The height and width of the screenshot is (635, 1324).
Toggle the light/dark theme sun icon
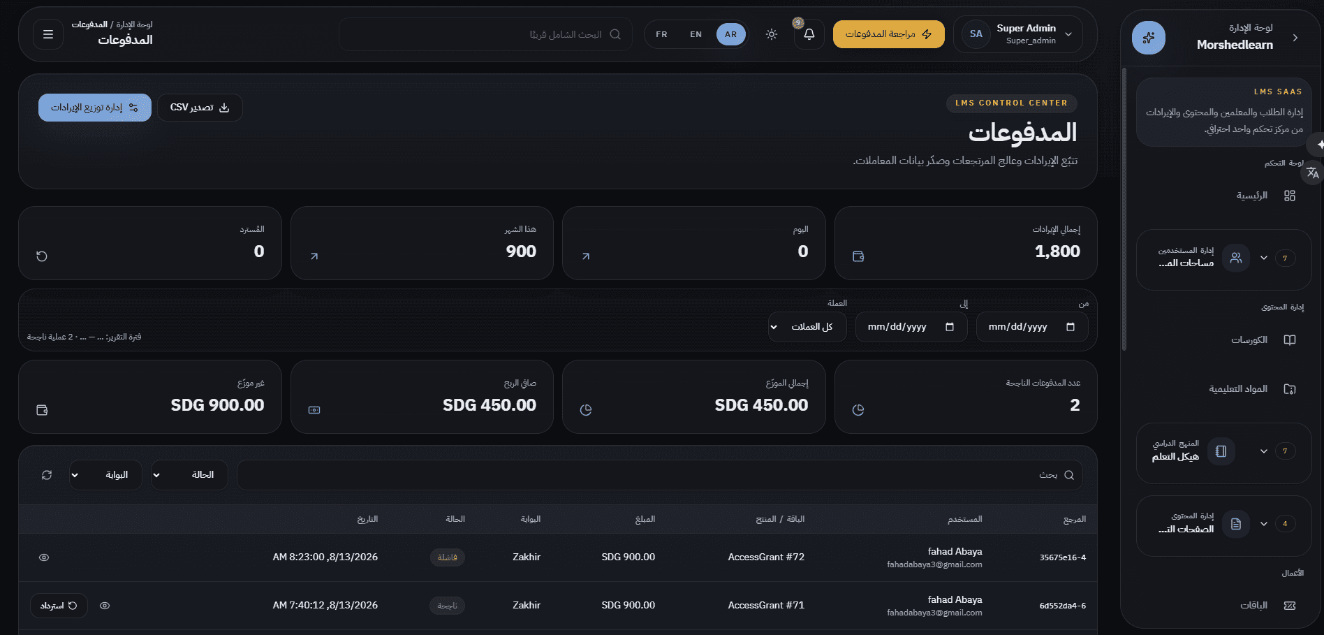[x=772, y=34]
